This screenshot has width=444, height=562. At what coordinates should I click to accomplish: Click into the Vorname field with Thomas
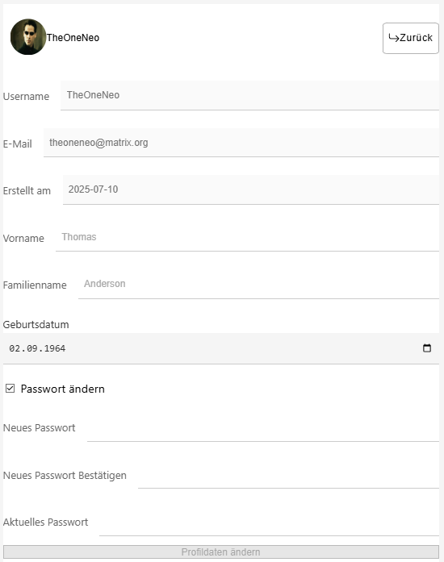pyautogui.click(x=247, y=237)
